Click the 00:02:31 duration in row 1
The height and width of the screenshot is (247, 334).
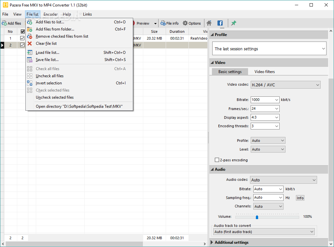(177, 38)
